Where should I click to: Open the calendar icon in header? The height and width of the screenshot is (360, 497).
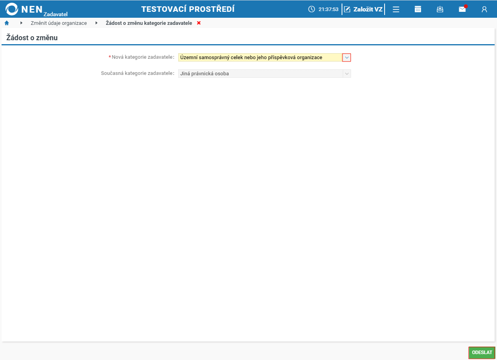tap(418, 9)
